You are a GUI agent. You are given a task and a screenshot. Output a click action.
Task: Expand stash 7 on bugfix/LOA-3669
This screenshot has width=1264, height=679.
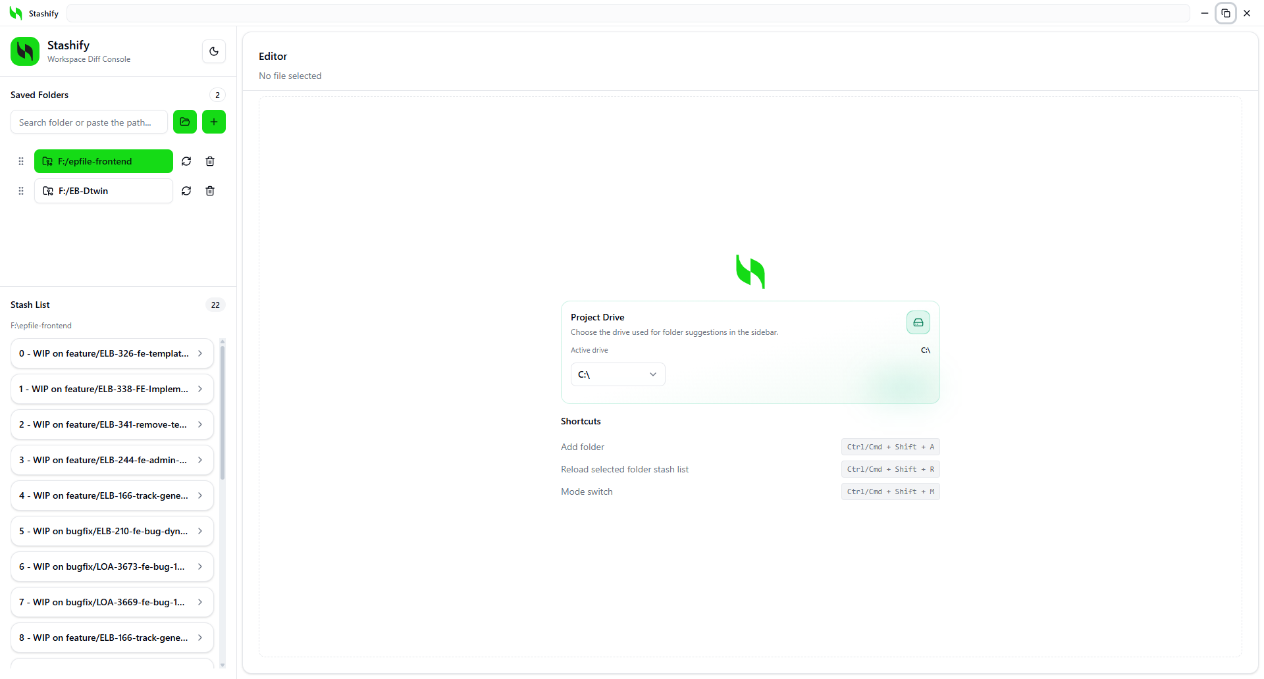click(111, 602)
